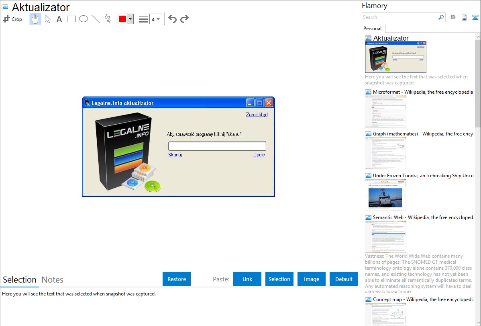
Task: Undo the last edit
Action: [x=172, y=19]
